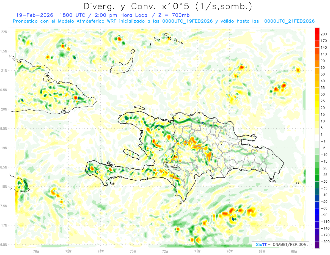
Task: Click the "76W" longitude label
Action: coord(36,251)
